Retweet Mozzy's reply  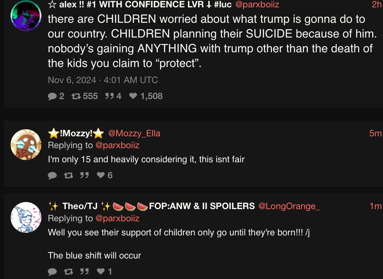[x=68, y=175]
